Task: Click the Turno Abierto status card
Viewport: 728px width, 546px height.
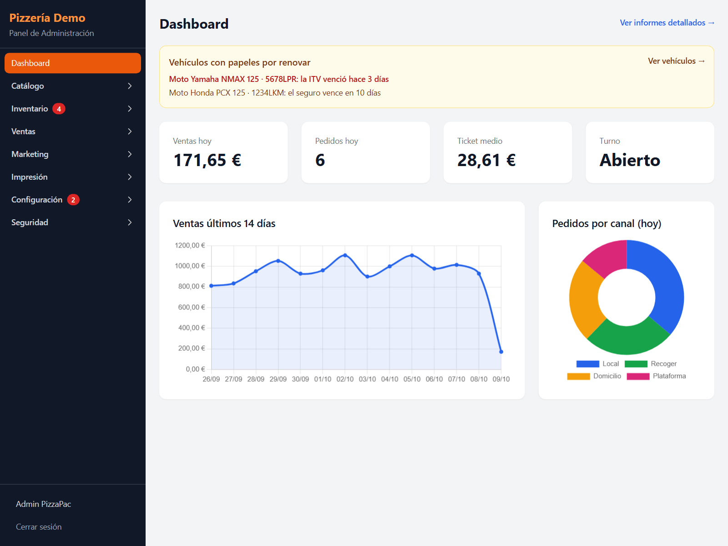Action: coord(650,152)
